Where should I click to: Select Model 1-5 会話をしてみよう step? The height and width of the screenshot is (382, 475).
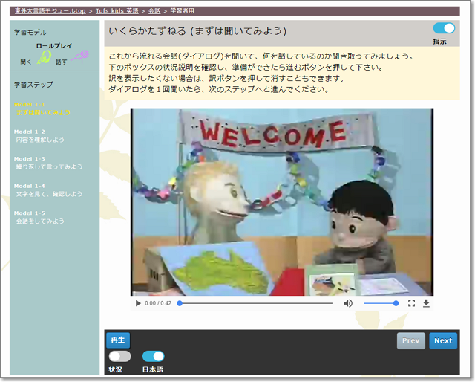(x=40, y=217)
